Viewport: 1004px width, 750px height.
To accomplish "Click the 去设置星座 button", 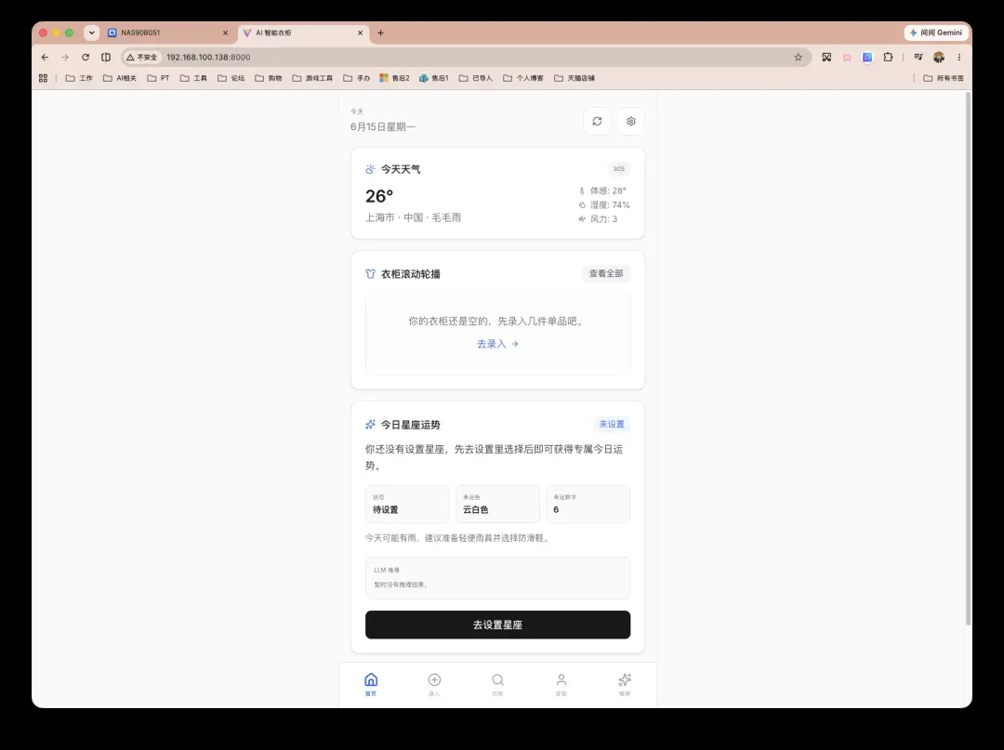I will coord(497,625).
